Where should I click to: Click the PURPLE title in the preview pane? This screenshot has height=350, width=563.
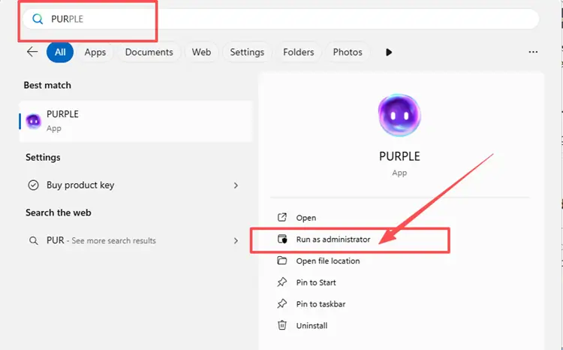coord(399,156)
